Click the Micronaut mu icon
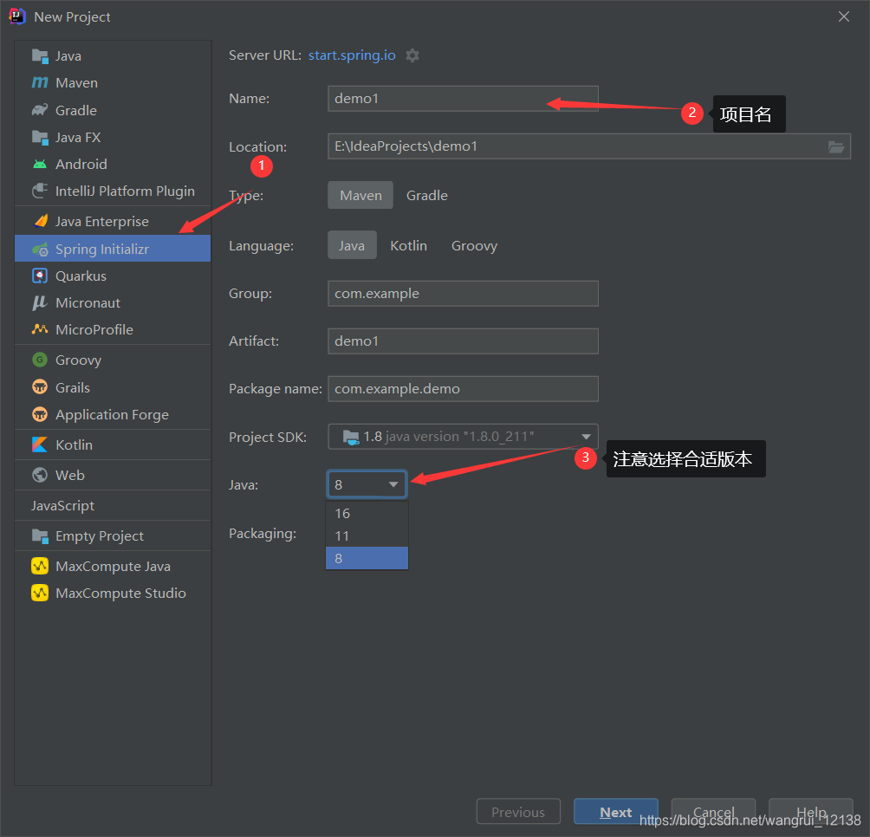This screenshot has width=870, height=837. 40,303
